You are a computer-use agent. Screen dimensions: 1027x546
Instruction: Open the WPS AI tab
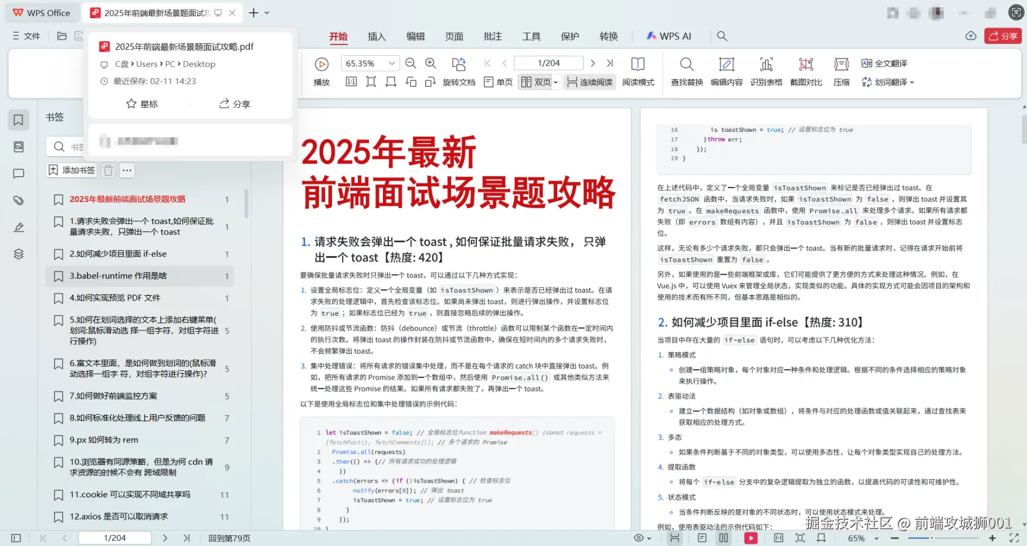pyautogui.click(x=669, y=36)
